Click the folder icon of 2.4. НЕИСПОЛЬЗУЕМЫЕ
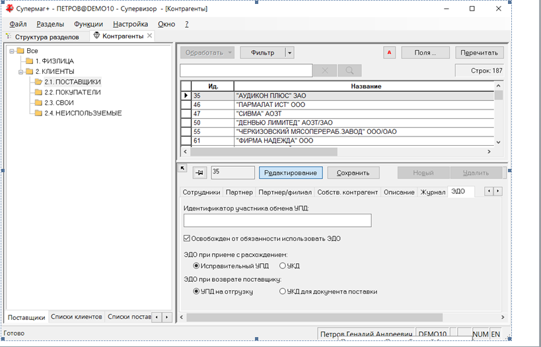 coord(38,113)
